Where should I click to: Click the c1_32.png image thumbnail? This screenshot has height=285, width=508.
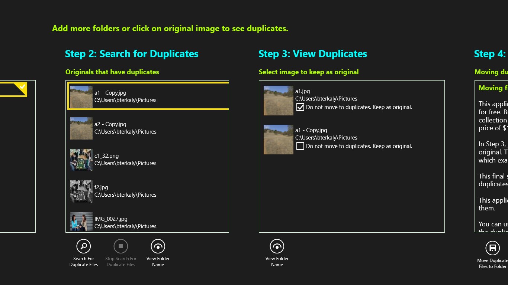click(81, 159)
